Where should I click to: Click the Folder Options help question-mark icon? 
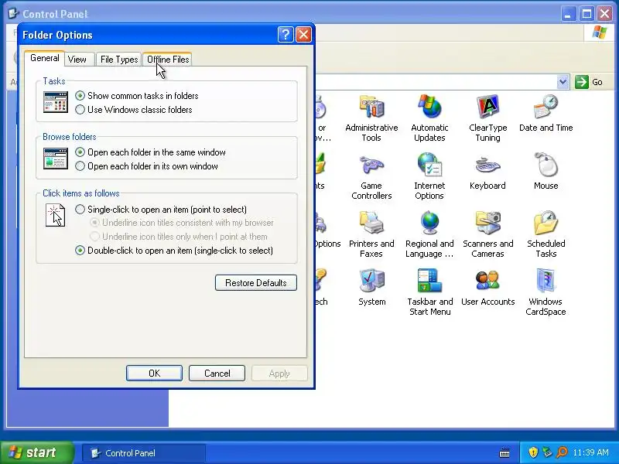tap(286, 35)
